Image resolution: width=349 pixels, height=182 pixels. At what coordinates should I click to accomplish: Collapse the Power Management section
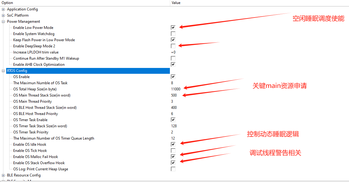click(x=3, y=22)
